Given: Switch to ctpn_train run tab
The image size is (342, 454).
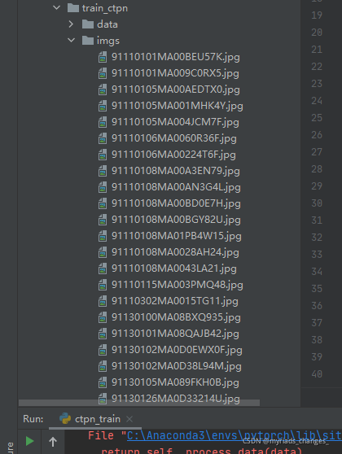Looking at the screenshot, I should 98,419.
